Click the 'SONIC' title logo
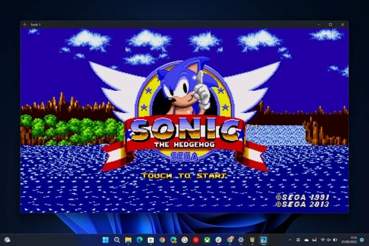Screen dimensions: 369x246 click(185, 130)
